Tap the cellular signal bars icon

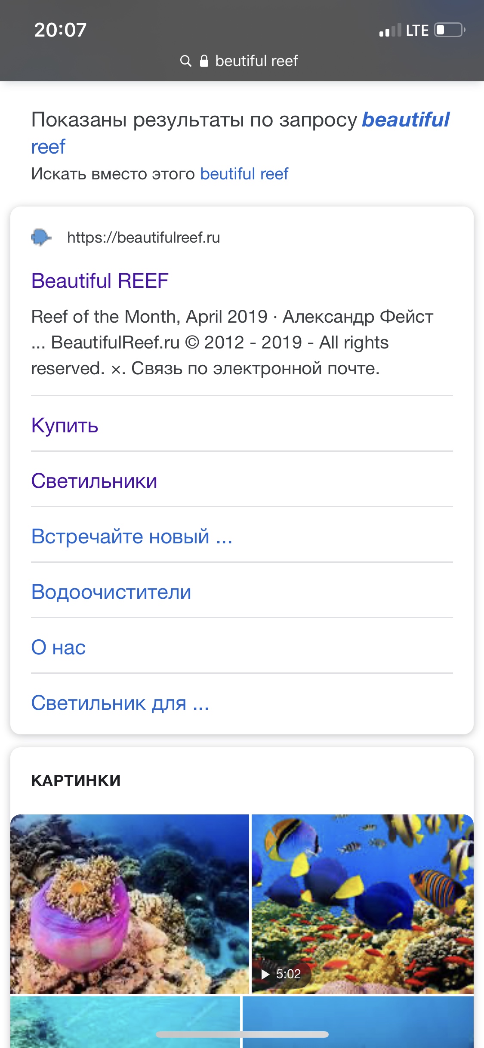[x=390, y=31]
